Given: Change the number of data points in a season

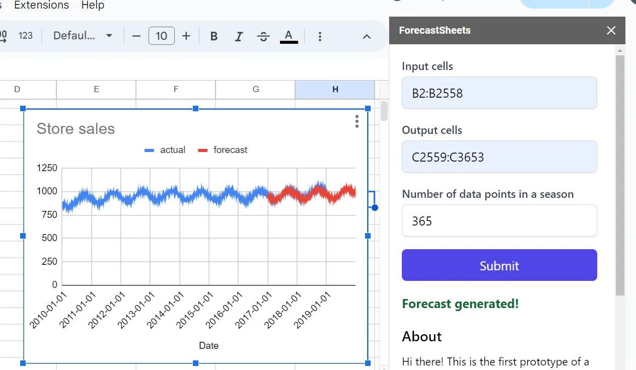Looking at the screenshot, I should pos(499,220).
